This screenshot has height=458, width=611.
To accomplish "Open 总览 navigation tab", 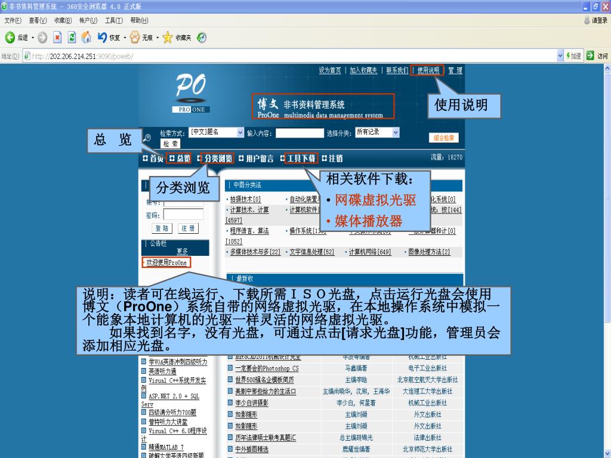I will tap(180, 159).
